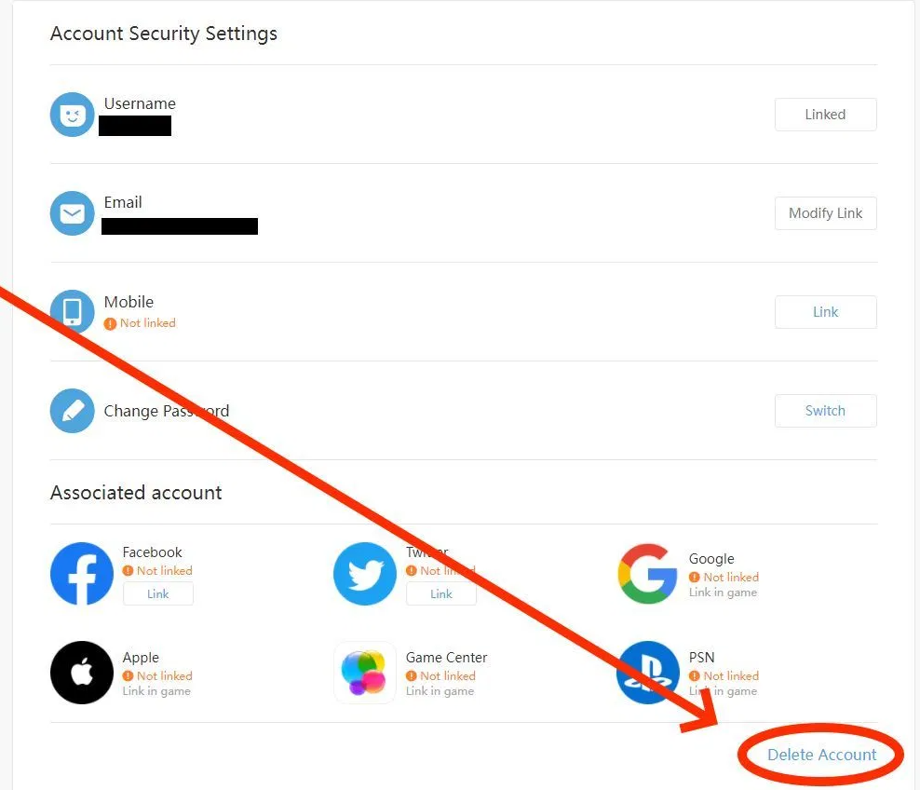Link the Facebook account
The height and width of the screenshot is (790, 920).
[x=157, y=593]
